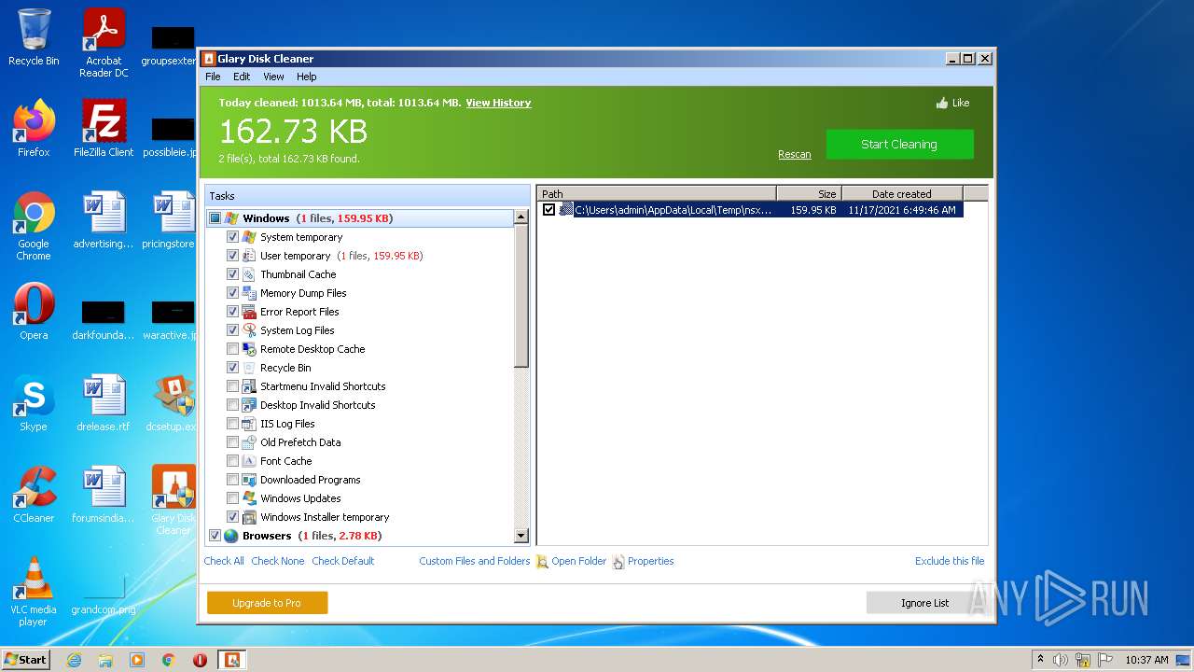Open the Edit menu
Viewport: 1194px width, 672px height.
(242, 77)
